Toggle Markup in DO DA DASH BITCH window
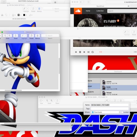 [39, 9]
